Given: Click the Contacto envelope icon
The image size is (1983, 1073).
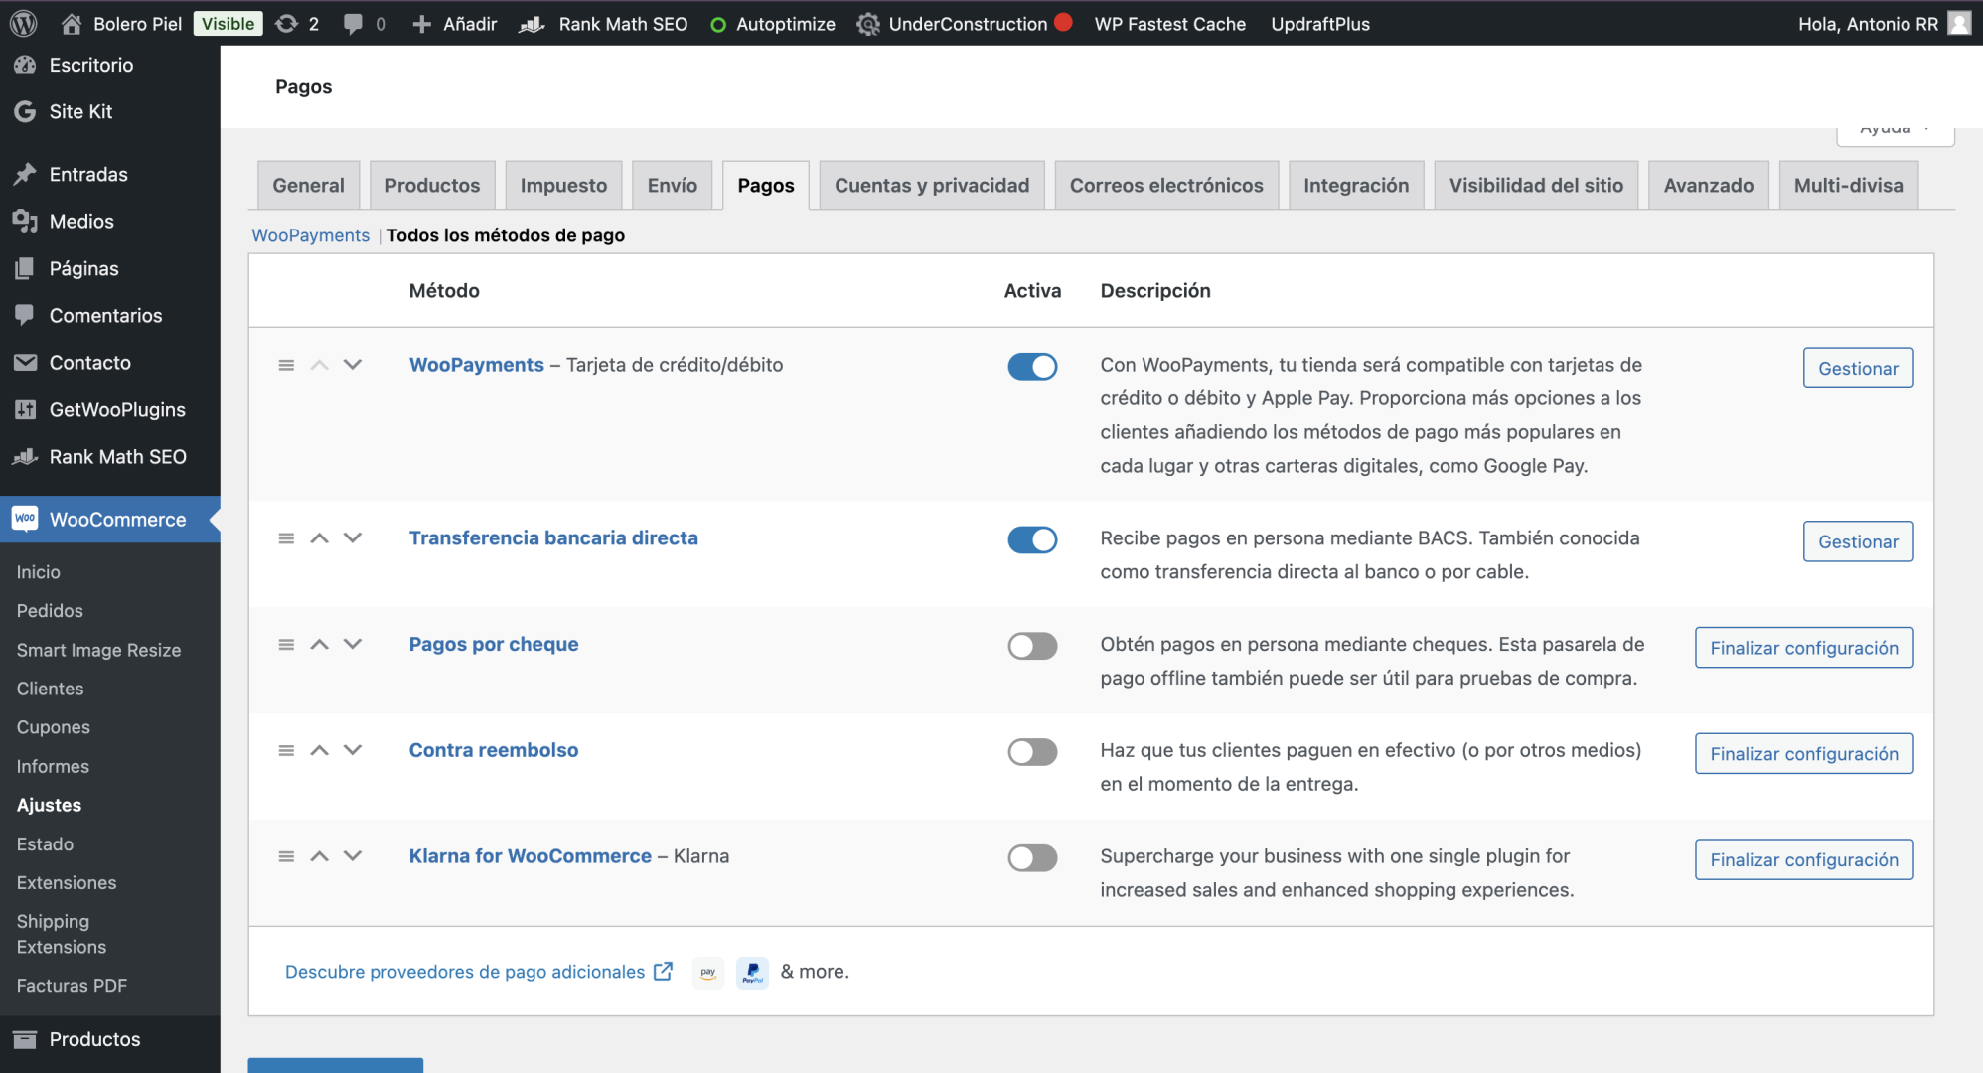Looking at the screenshot, I should tap(25, 362).
